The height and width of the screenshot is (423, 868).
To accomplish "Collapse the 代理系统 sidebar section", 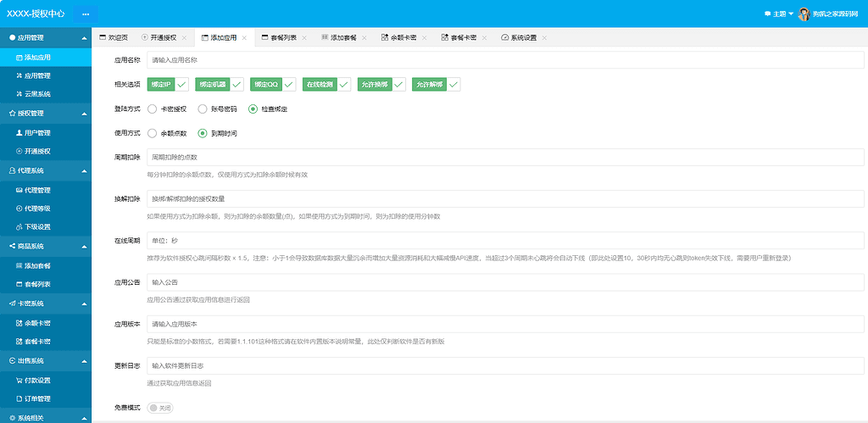I will 84,170.
